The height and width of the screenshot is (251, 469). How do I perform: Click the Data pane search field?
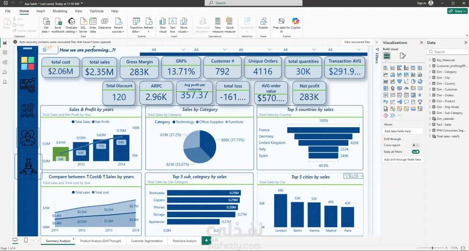click(447, 52)
